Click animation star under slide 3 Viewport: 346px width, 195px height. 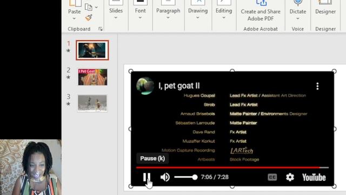69,103
